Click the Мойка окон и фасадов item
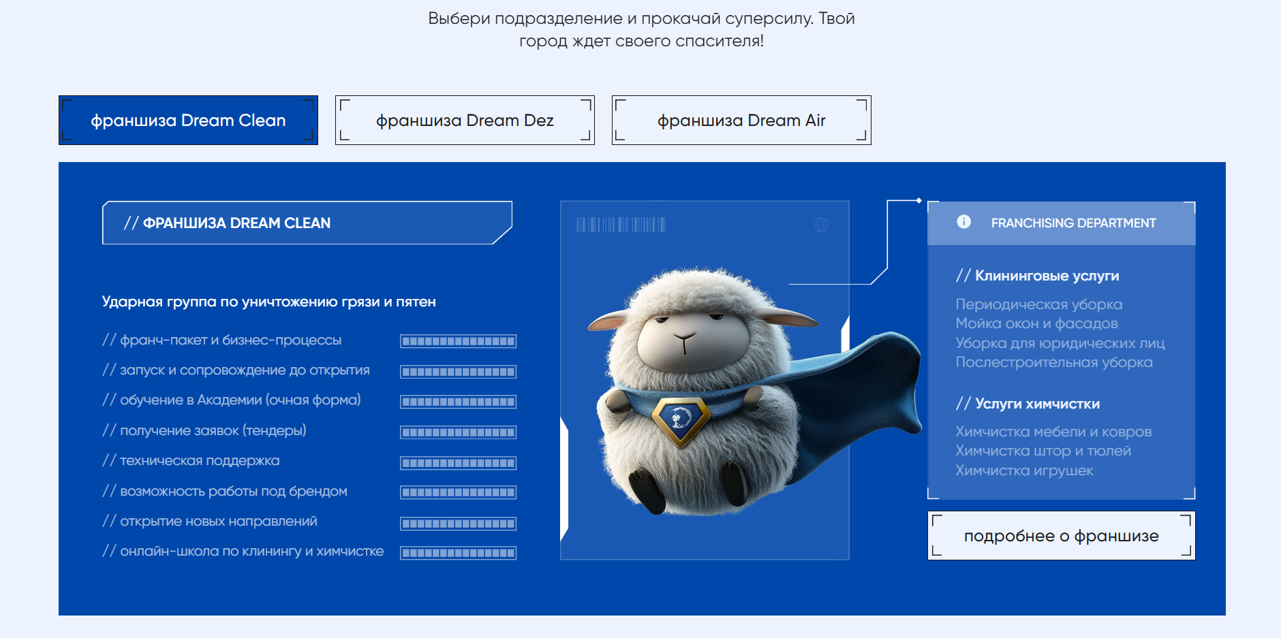The width and height of the screenshot is (1281, 638). click(x=1036, y=323)
